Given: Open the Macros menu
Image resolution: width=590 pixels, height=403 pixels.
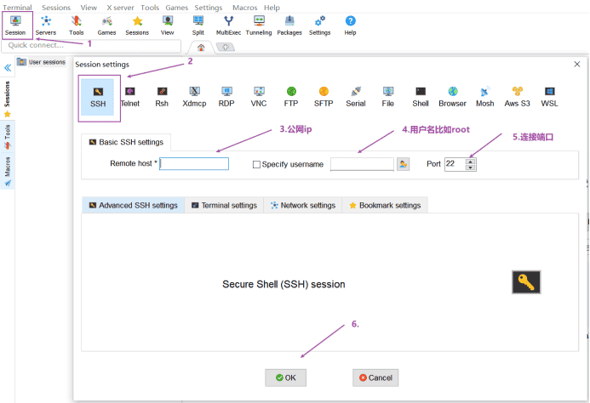Looking at the screenshot, I should 244,7.
